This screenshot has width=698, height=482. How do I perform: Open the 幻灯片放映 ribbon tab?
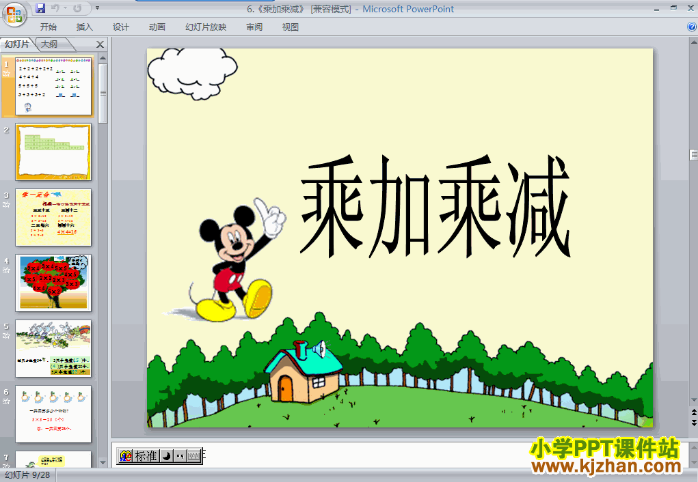coord(206,27)
